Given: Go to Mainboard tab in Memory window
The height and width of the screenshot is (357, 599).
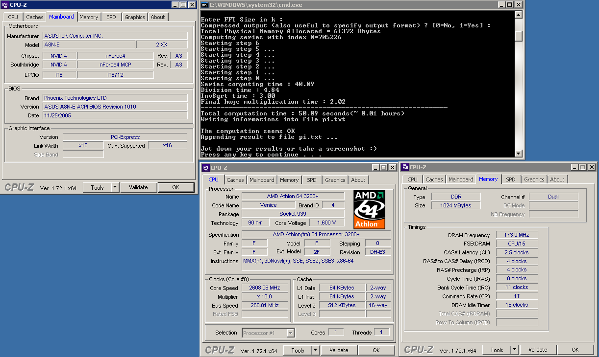Looking at the screenshot, I should pos(461,179).
